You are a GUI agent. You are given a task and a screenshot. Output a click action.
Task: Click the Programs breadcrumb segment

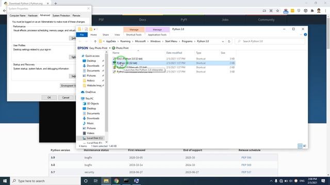pyautogui.click(x=187, y=41)
